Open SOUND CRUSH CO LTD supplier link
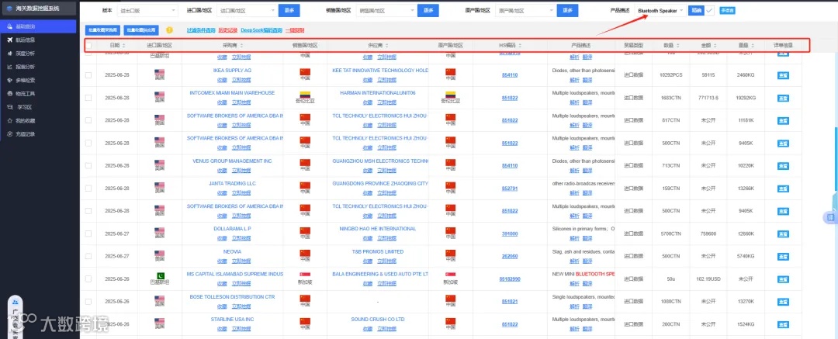The width and height of the screenshot is (838, 339). [x=377, y=319]
